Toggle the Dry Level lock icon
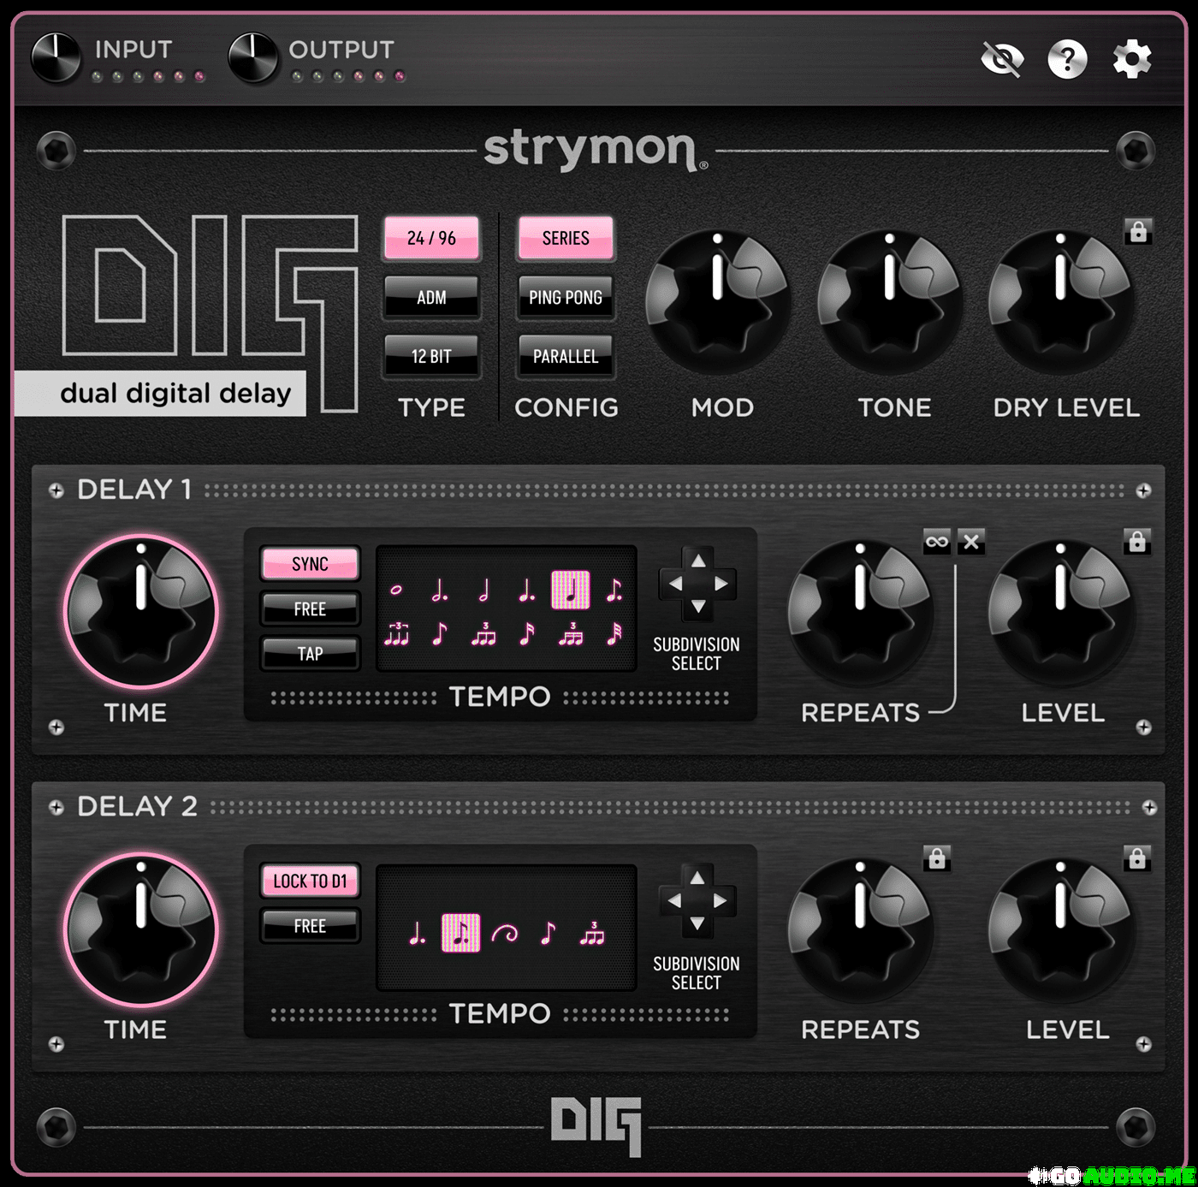The height and width of the screenshot is (1187, 1198). [1138, 231]
